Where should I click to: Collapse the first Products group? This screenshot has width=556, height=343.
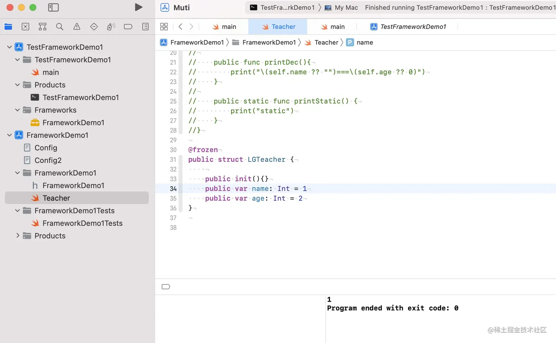[x=17, y=85]
